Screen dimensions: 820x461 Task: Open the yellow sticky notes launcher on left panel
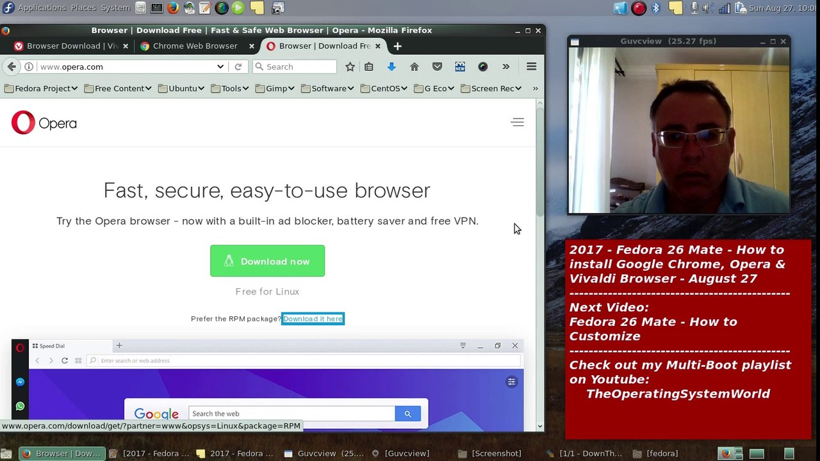point(256,8)
